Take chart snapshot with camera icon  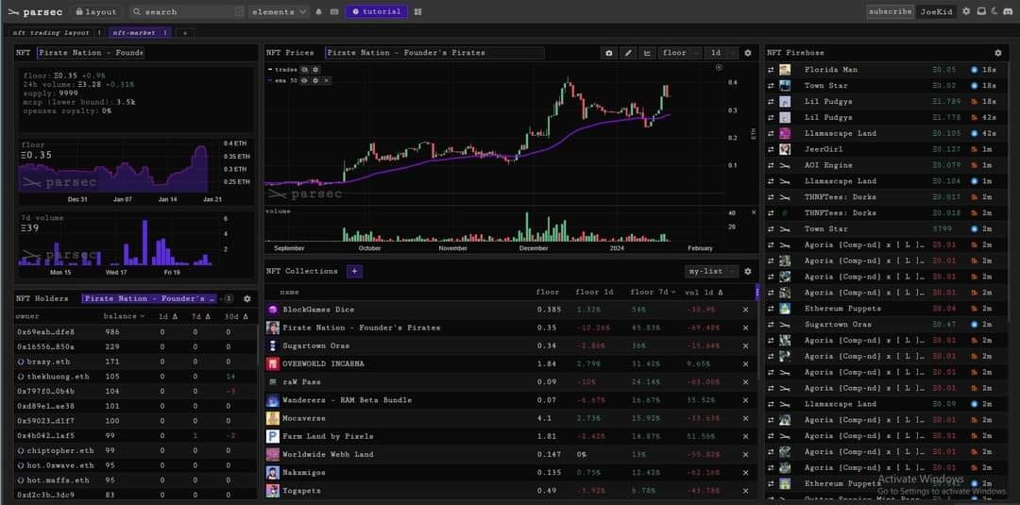pos(609,53)
